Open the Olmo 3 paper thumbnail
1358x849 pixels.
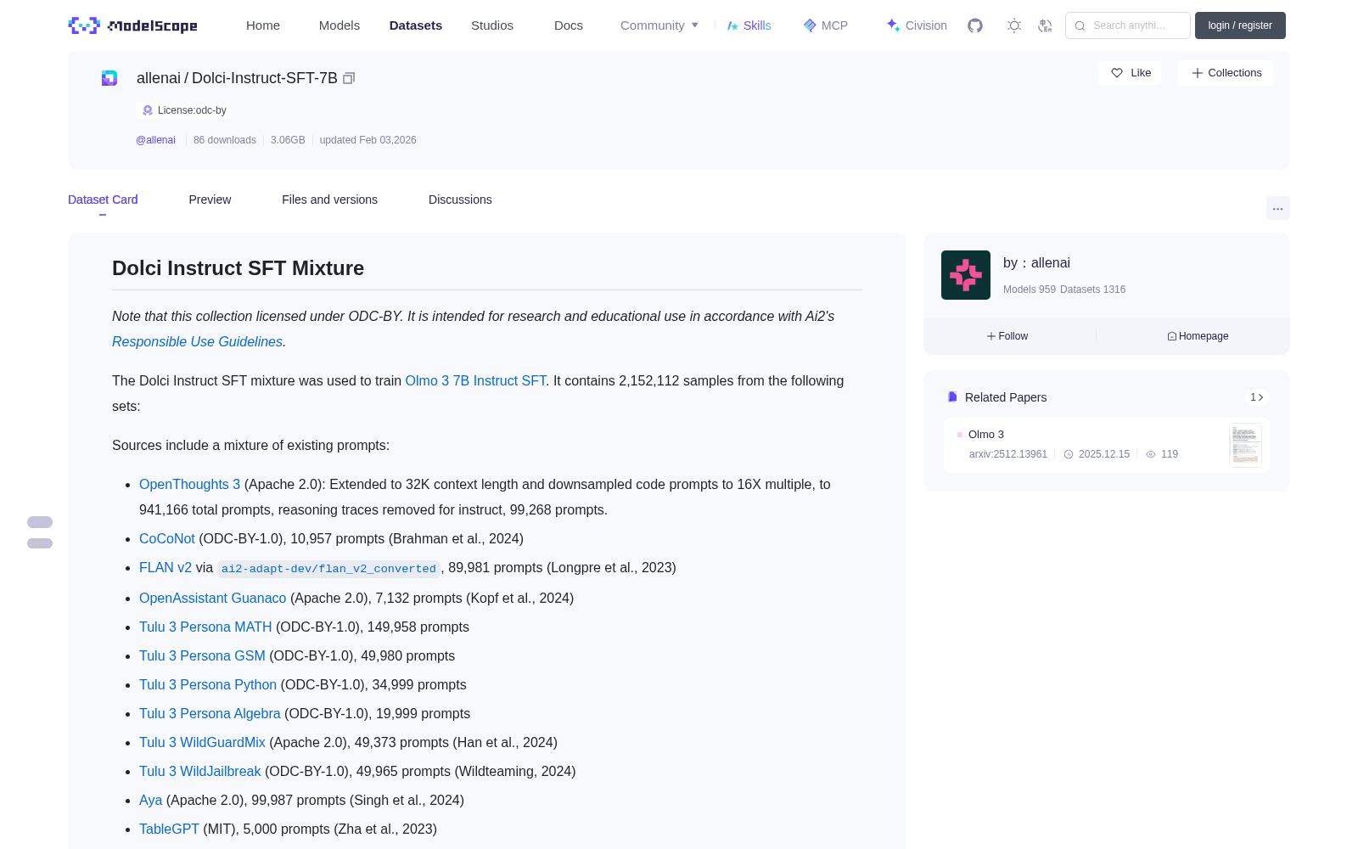pos(1245,445)
